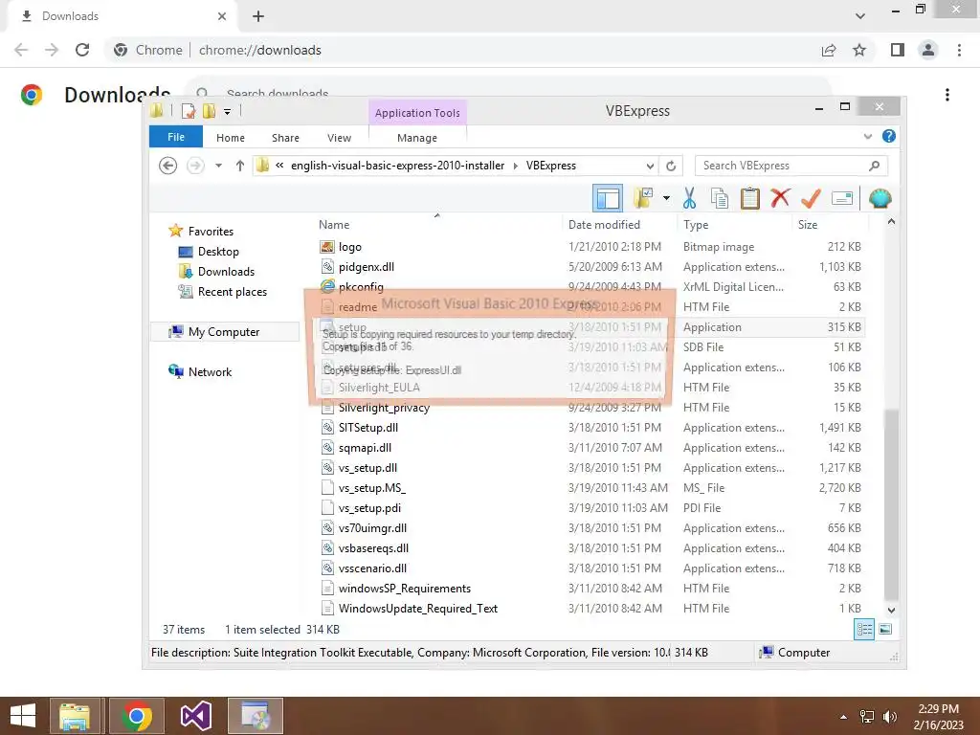Sort files by Type column header
The image size is (980, 735).
(734, 224)
